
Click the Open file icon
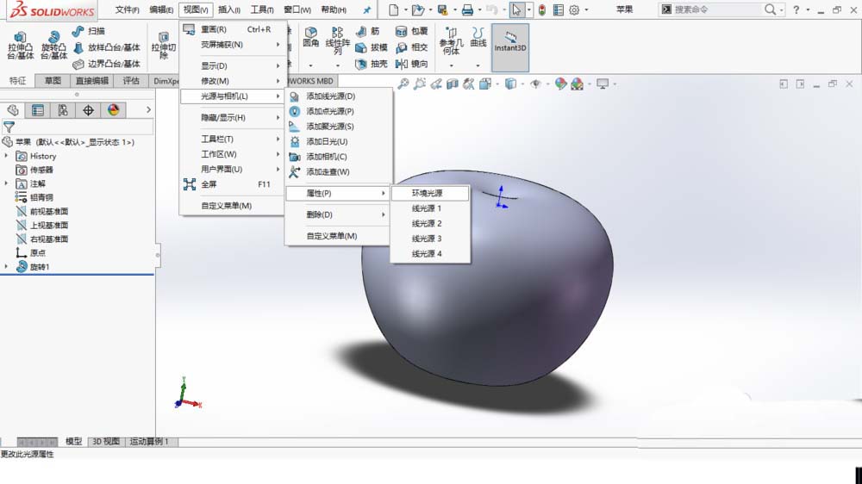(418, 9)
